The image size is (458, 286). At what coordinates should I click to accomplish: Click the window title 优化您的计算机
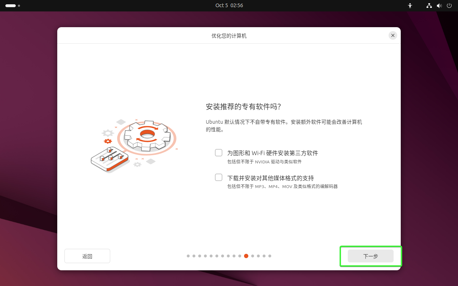[229, 36]
